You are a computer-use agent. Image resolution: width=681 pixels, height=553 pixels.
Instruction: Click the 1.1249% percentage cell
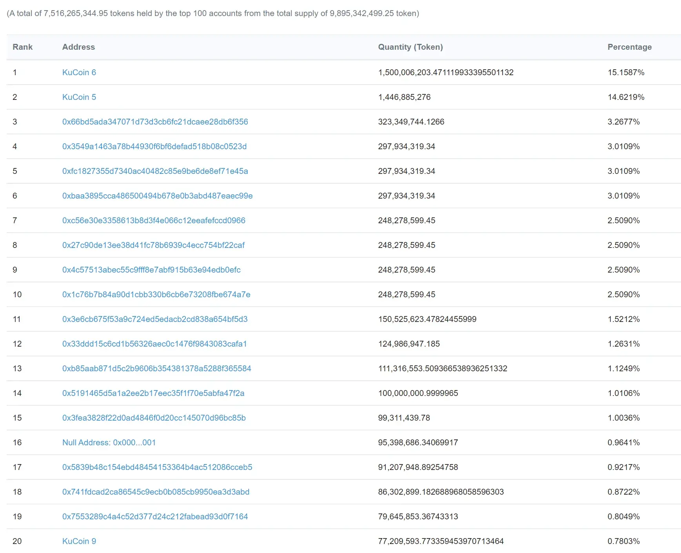624,369
